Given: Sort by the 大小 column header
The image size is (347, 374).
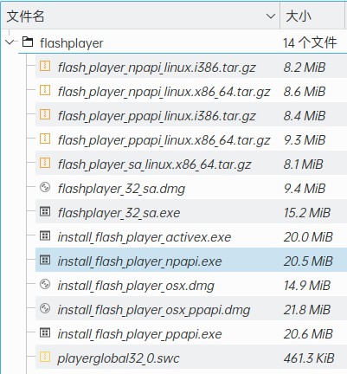Looking at the screenshot, I should [x=313, y=16].
